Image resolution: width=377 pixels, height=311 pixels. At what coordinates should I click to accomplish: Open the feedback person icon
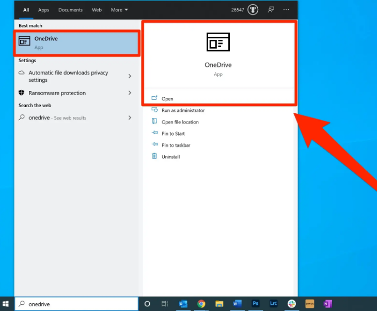[271, 10]
